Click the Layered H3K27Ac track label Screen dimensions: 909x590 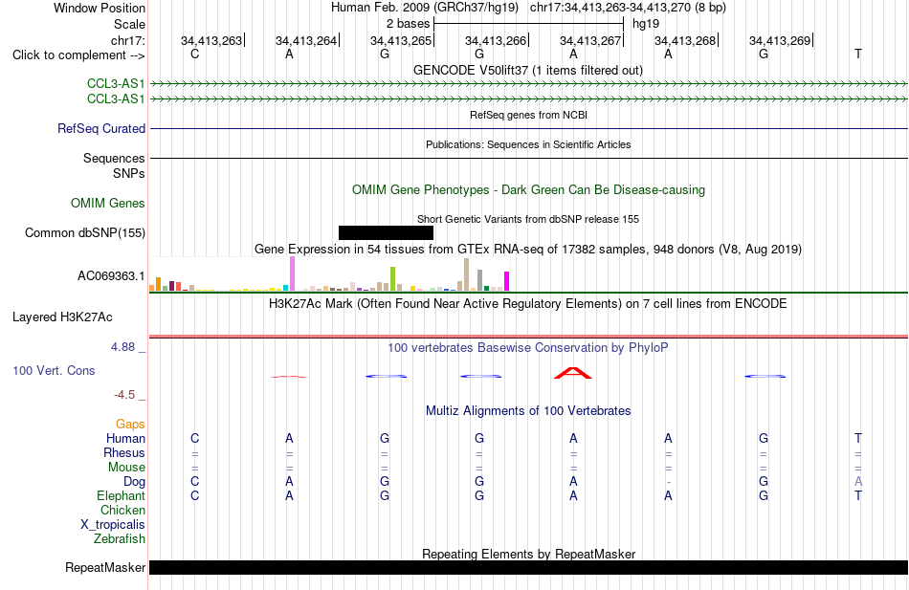[62, 317]
